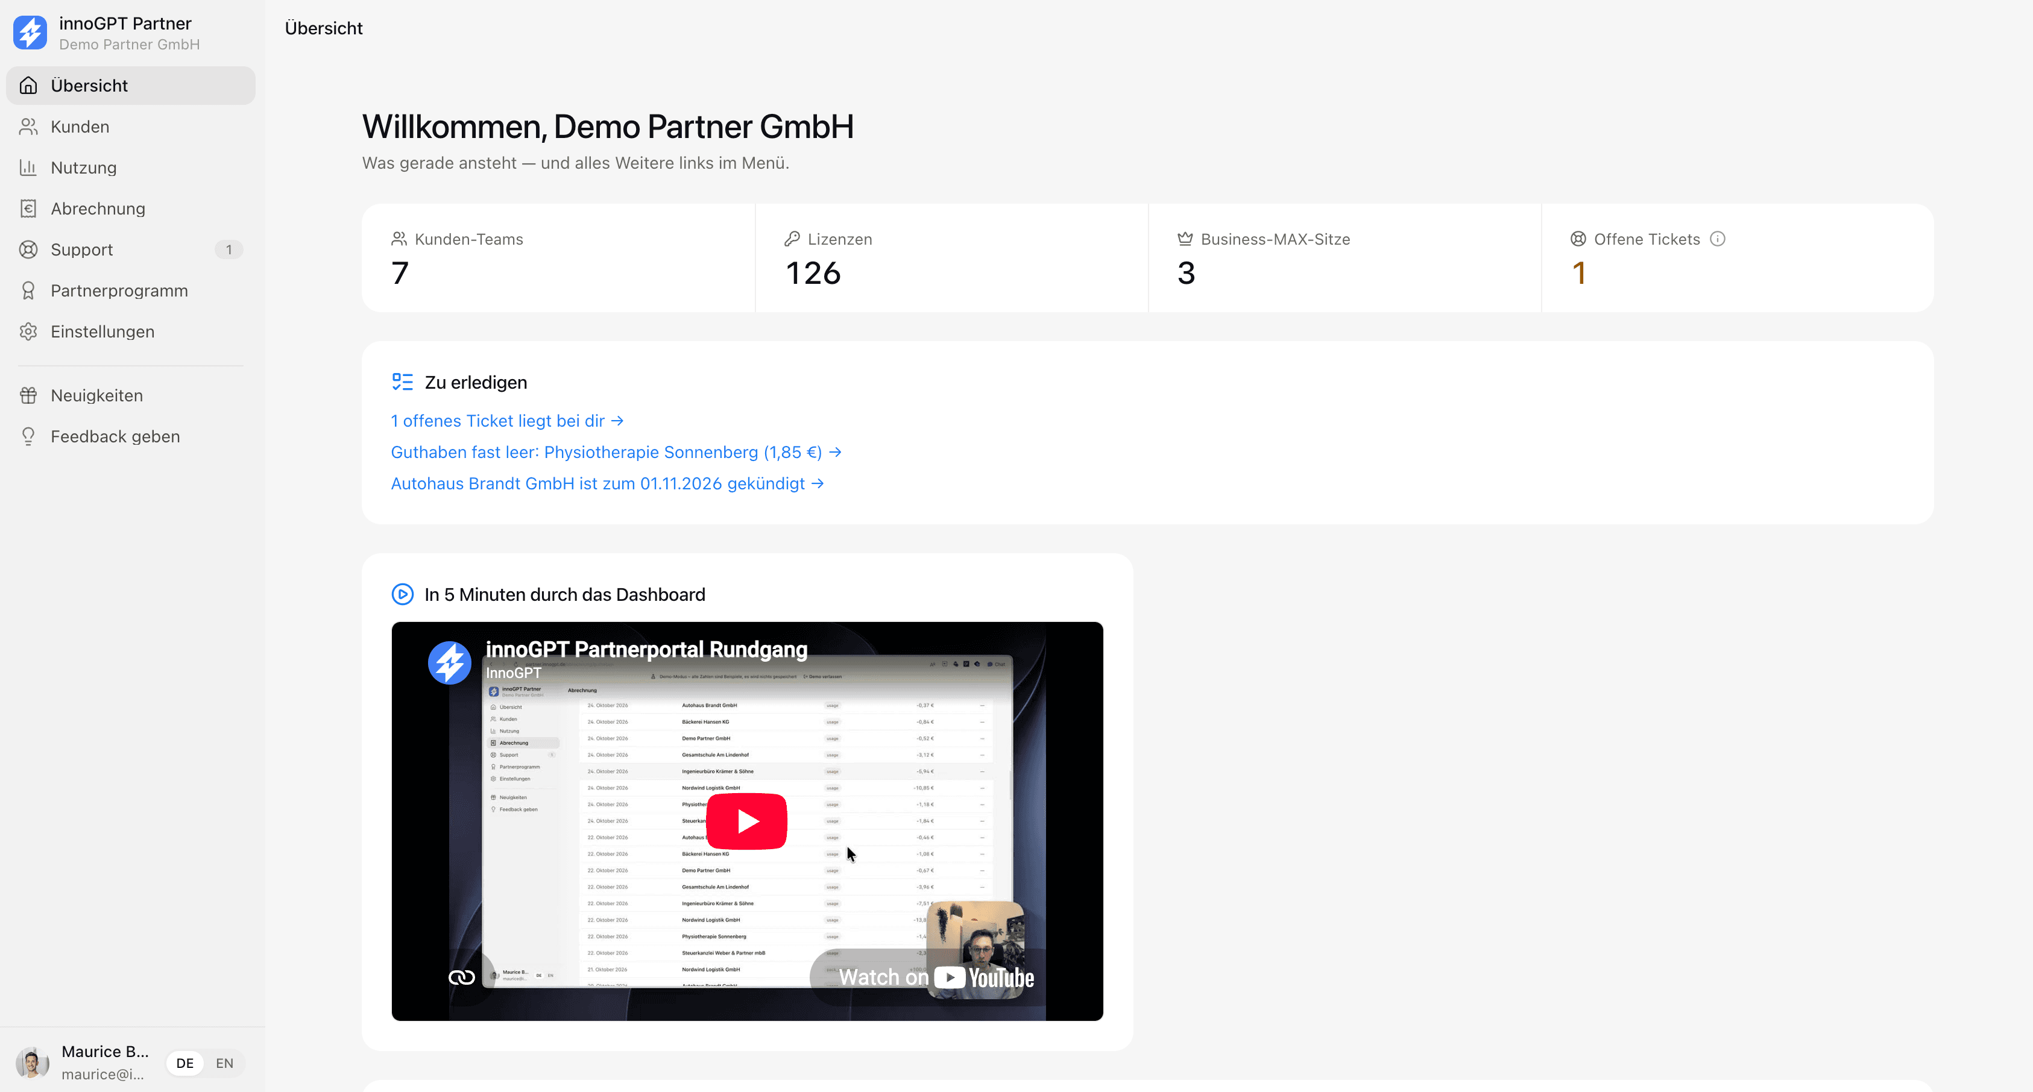Click the Business-MAX-Sitze crown icon
This screenshot has width=2033, height=1092.
1185,239
